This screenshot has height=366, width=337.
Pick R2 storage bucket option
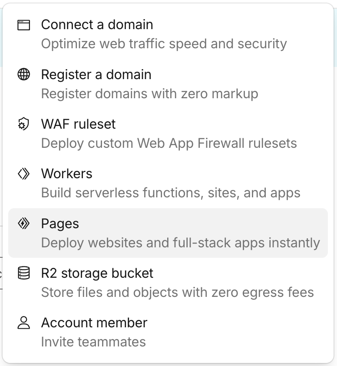coord(97,273)
